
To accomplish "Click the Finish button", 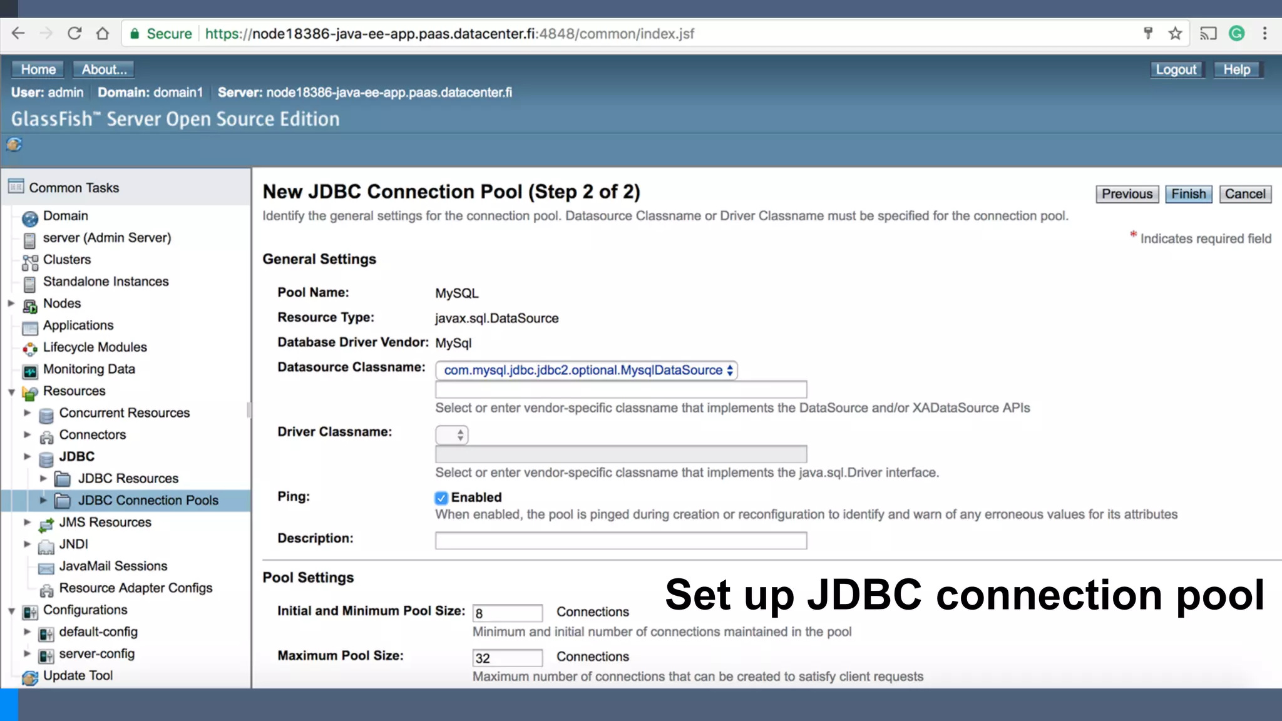I will pyautogui.click(x=1189, y=194).
